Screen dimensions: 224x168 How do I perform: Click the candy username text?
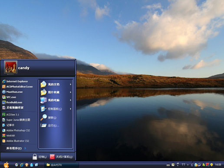(x=24, y=68)
